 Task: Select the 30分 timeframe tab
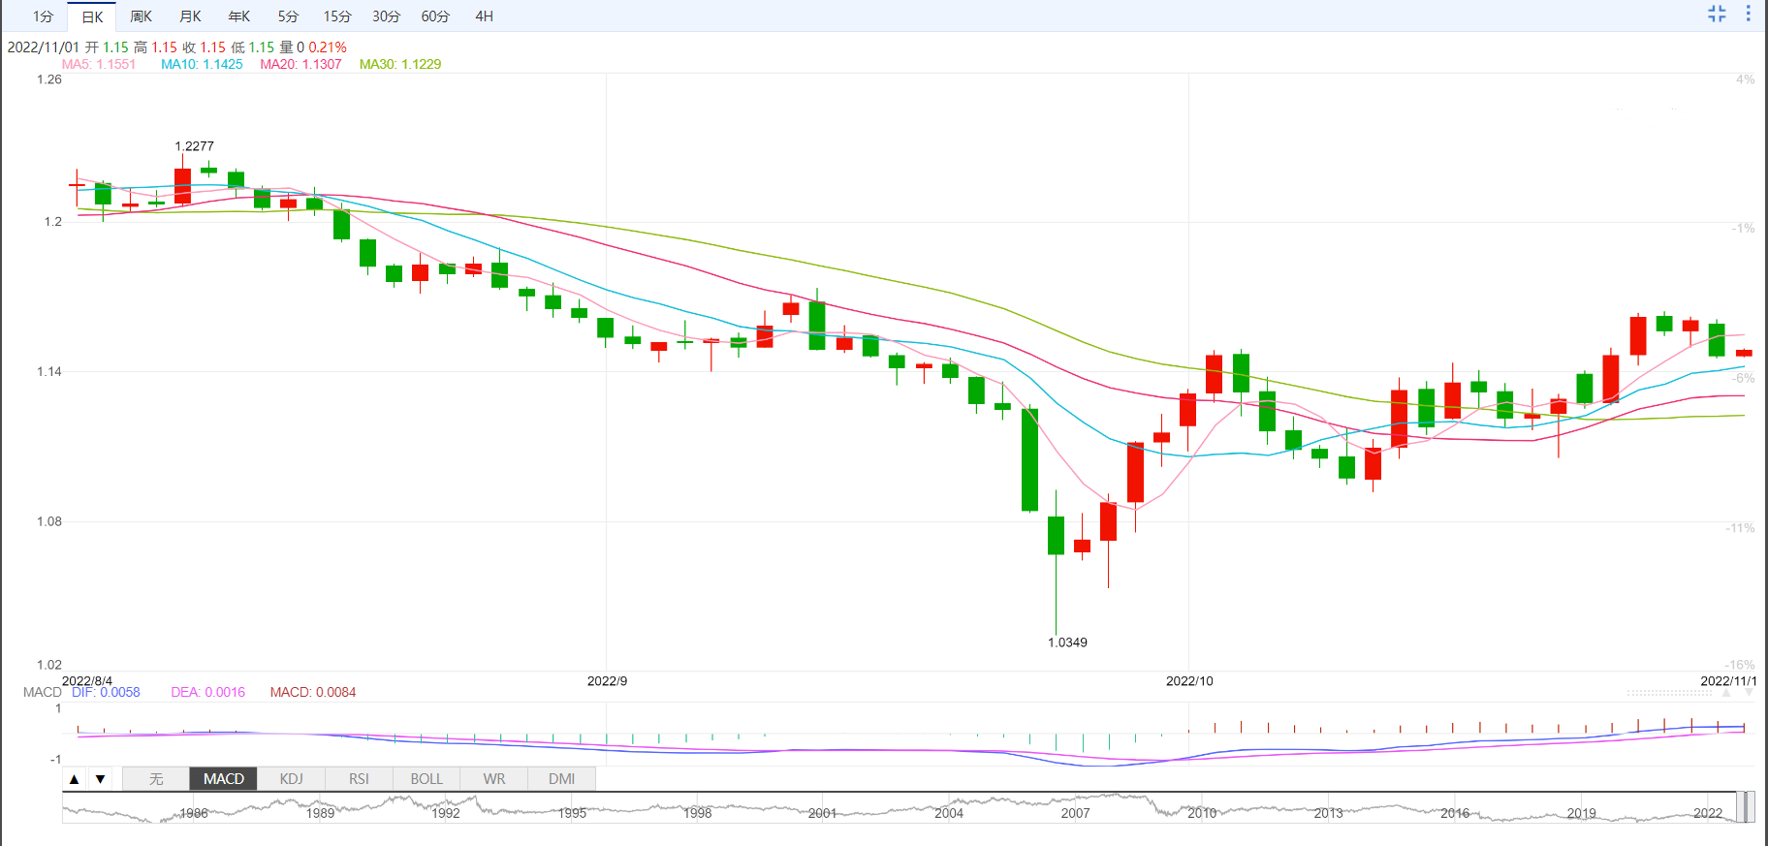[386, 16]
